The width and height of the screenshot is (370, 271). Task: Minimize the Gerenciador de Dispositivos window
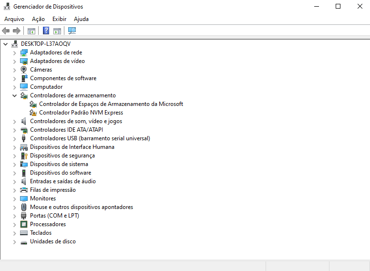[317, 6]
